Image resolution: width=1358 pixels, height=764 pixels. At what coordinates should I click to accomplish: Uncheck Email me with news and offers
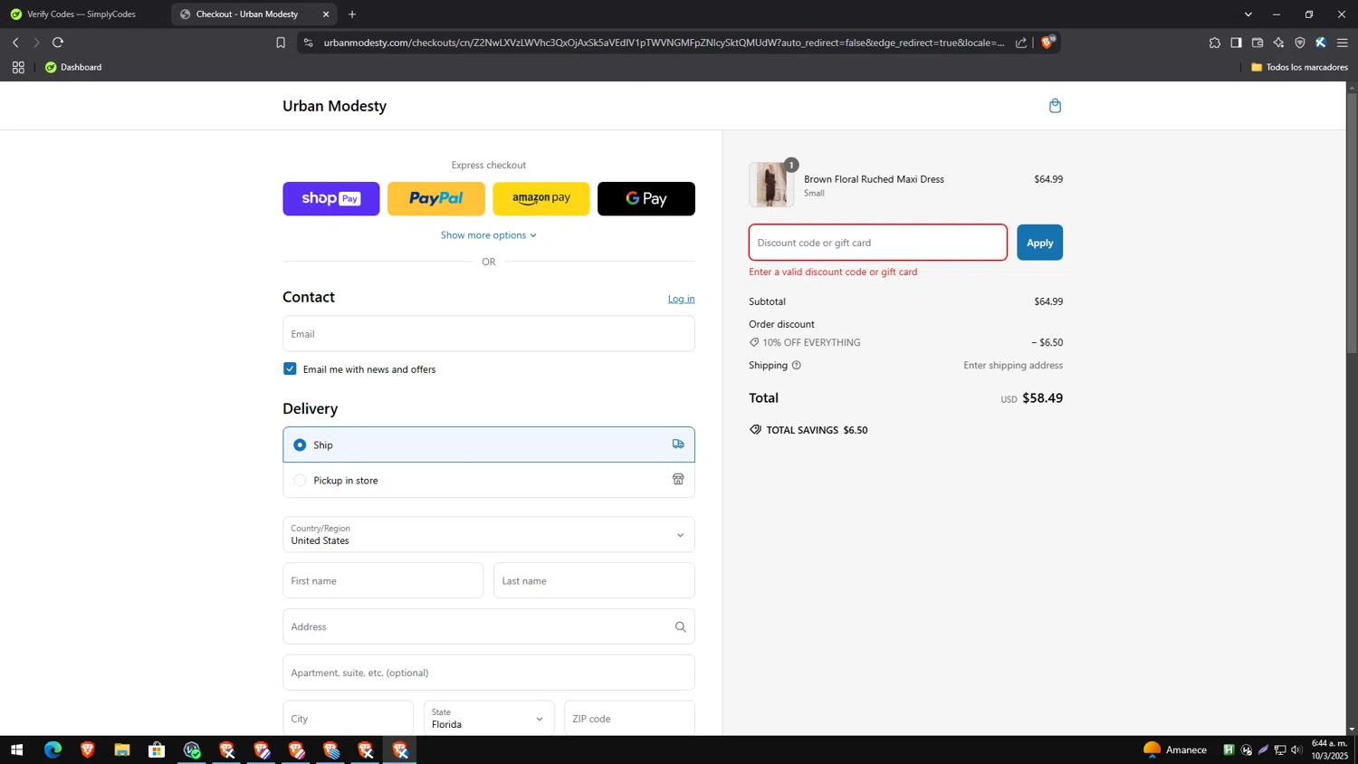290,369
